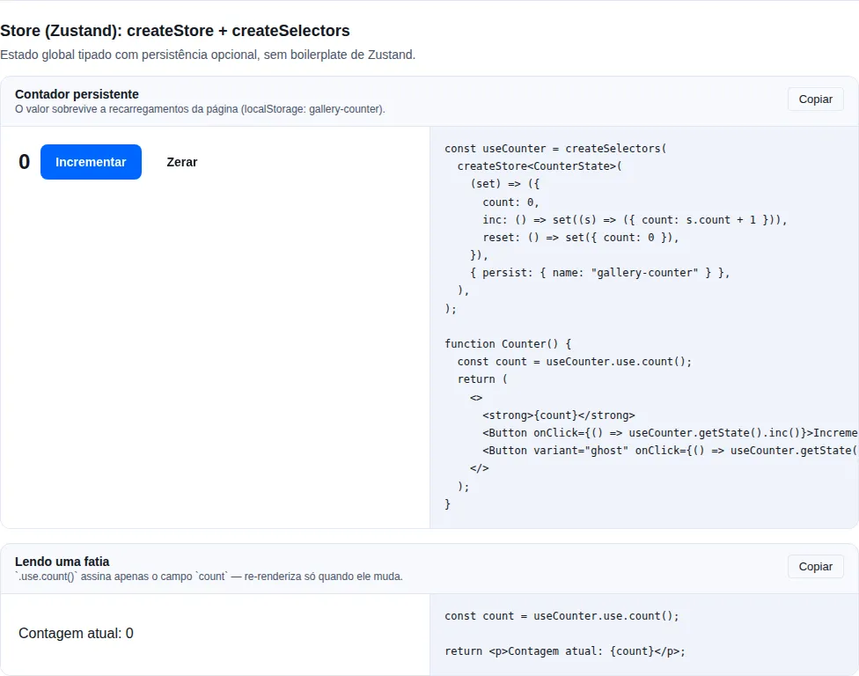Image resolution: width=859 pixels, height=676 pixels.
Task: Click code line 'function Counter() {'
Action: [508, 344]
